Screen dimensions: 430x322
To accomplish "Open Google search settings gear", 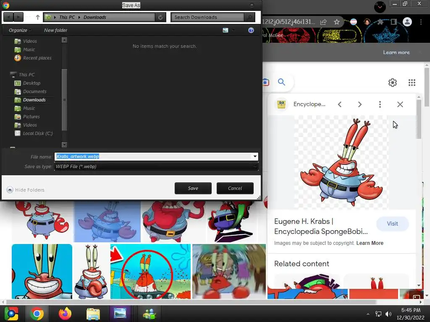I will click(393, 83).
